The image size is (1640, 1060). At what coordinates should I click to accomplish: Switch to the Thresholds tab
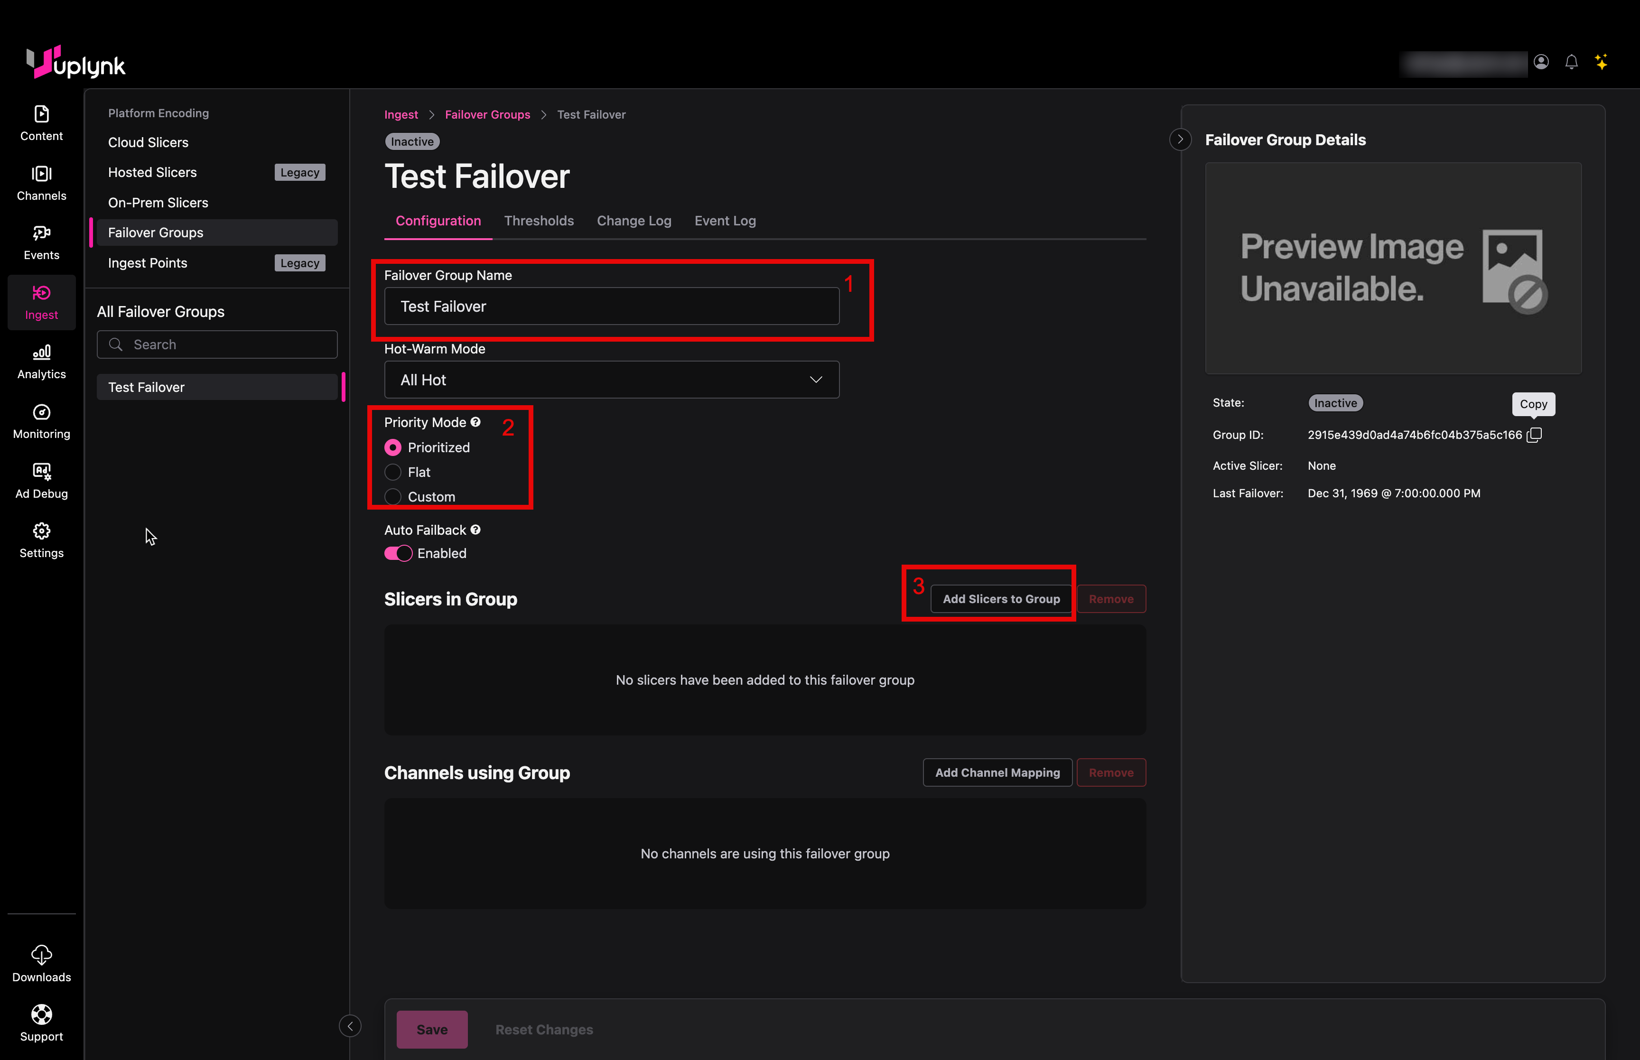[x=538, y=221]
